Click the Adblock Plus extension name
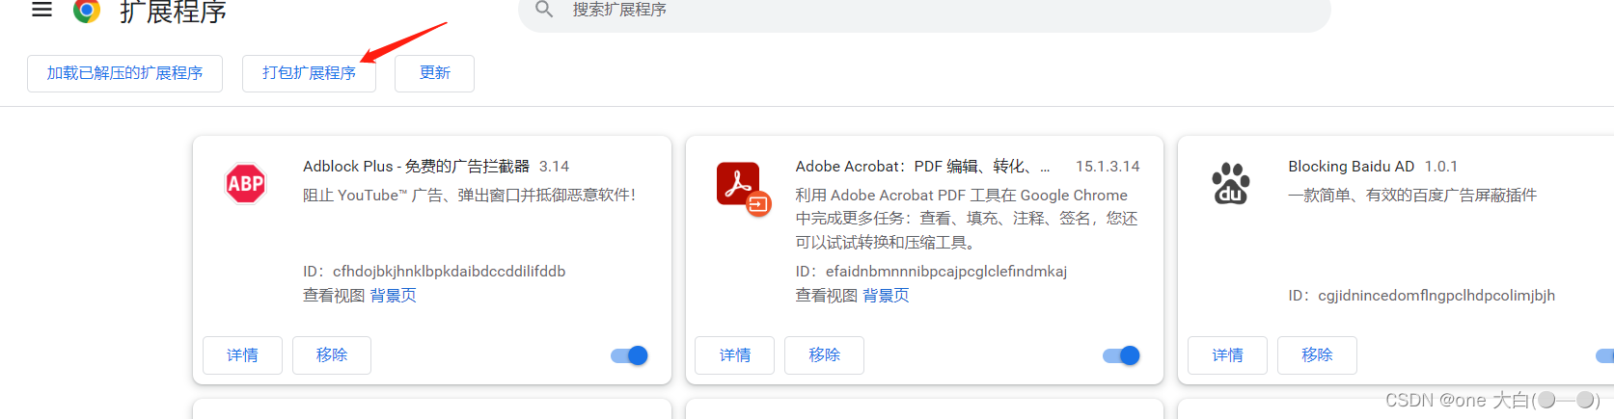 416,167
